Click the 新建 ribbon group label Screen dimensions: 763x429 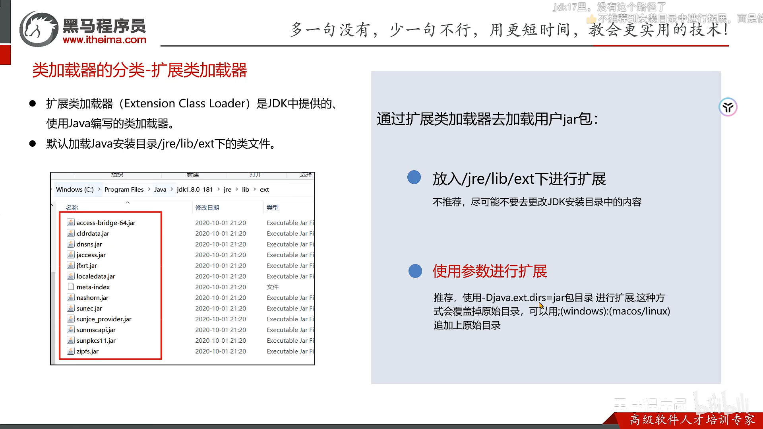pos(193,175)
